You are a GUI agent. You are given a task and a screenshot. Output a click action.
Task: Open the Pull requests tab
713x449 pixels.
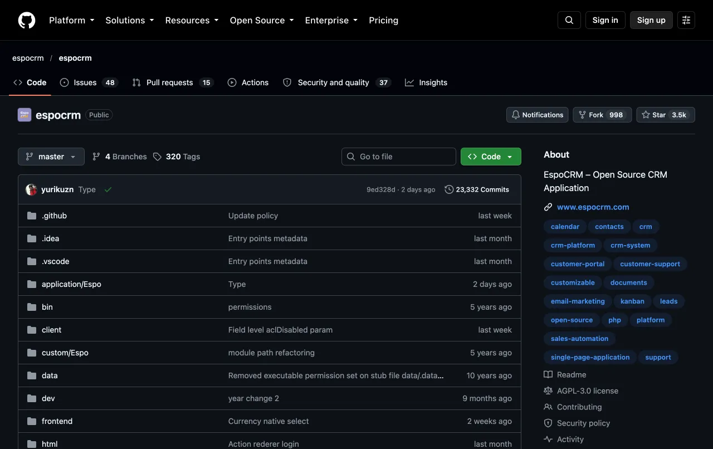[x=173, y=82]
